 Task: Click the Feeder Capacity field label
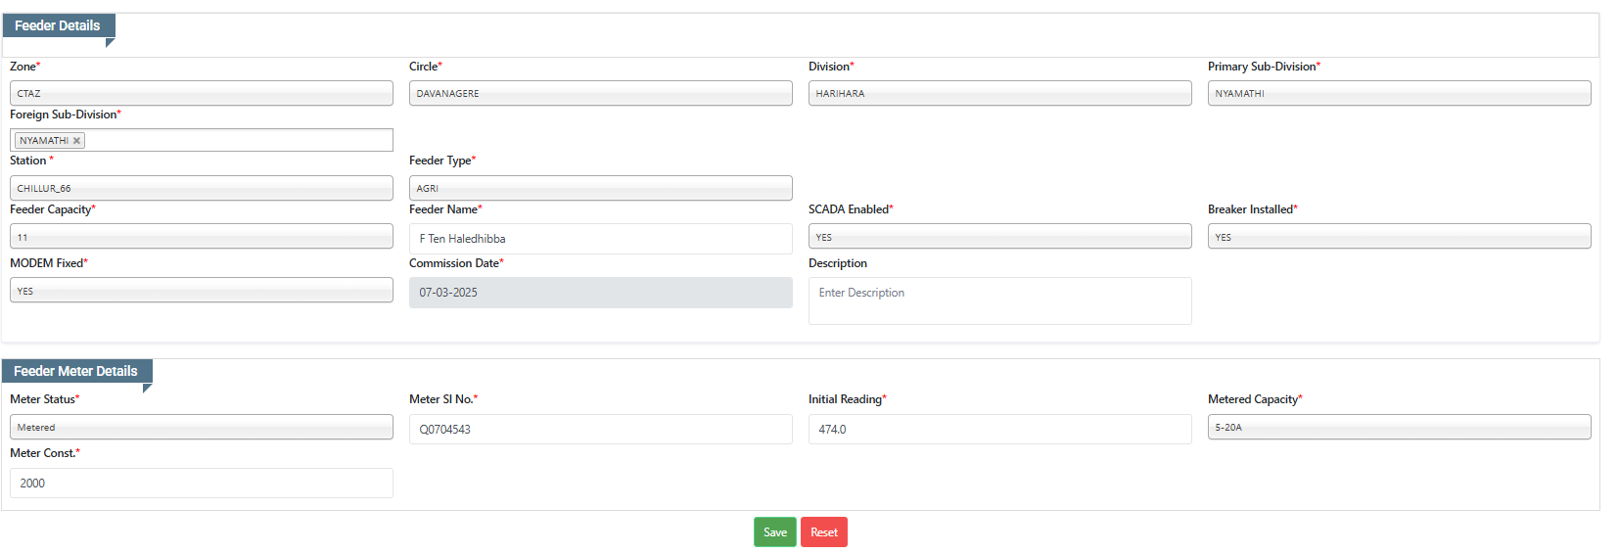pos(53,209)
